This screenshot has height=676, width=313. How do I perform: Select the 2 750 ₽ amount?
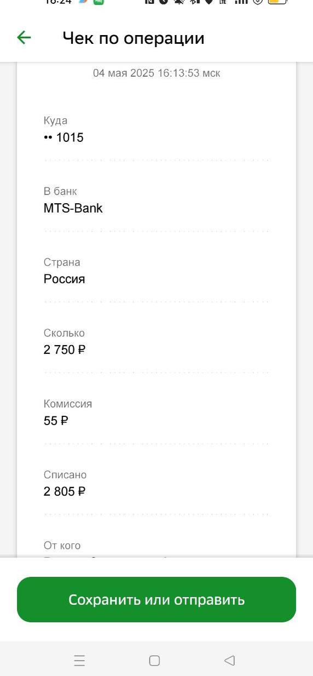click(x=65, y=350)
